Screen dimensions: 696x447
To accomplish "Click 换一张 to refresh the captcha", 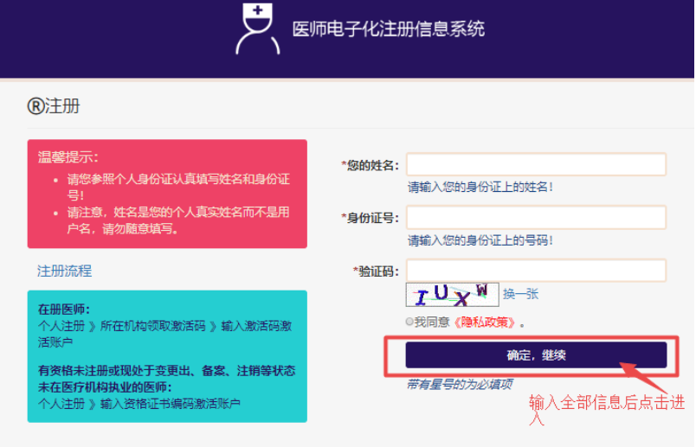I will 520,294.
